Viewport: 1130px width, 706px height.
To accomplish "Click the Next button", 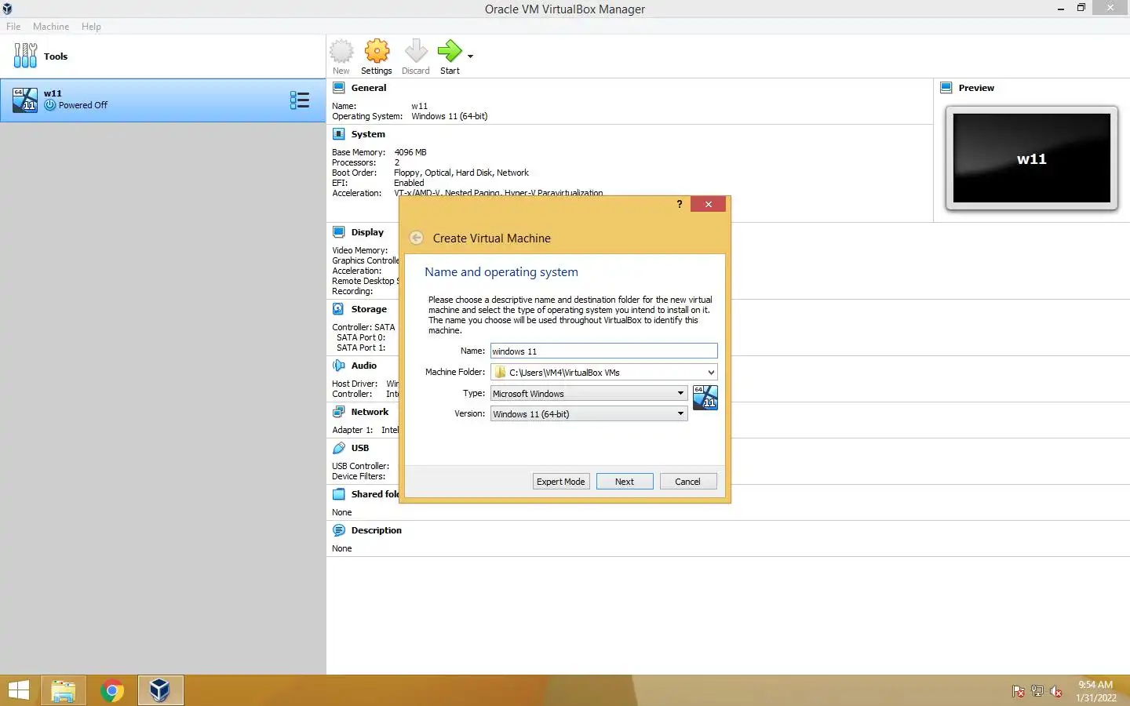I will 625,482.
